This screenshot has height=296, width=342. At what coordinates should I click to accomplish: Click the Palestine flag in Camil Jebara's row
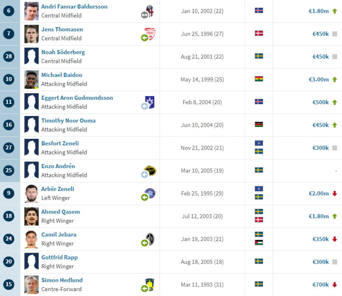click(259, 242)
